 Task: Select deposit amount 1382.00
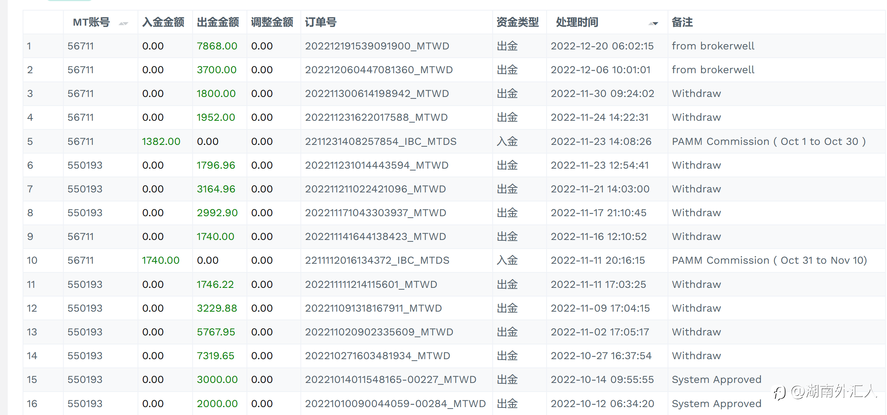161,141
